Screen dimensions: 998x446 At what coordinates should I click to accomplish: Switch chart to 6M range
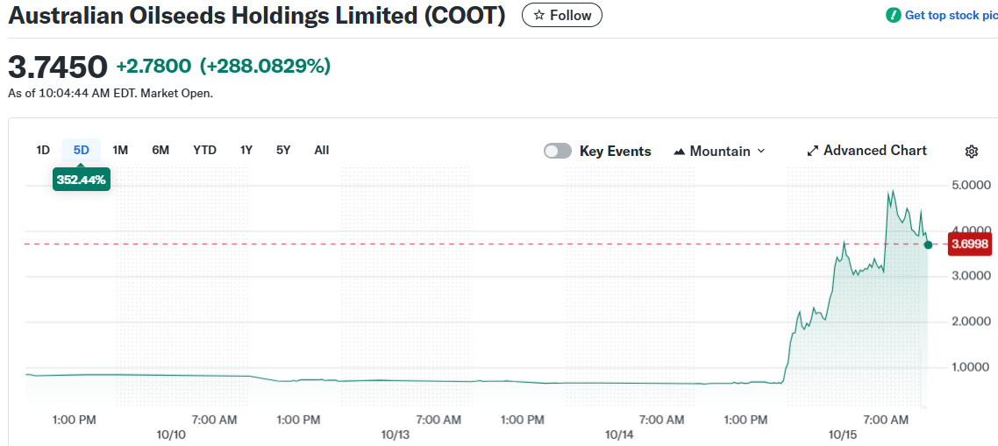(x=160, y=150)
